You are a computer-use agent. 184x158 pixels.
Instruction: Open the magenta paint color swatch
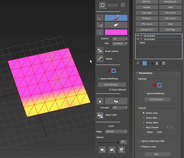pos(116,32)
